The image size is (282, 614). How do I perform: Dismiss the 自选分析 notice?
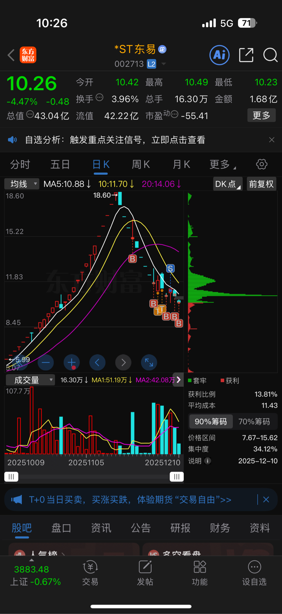pyautogui.click(x=272, y=140)
